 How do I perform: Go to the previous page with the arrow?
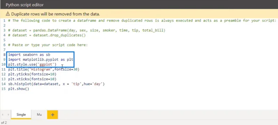3,115
